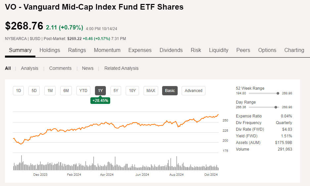310x186 pixels.
Task: Select the Liquidity tab
Action: (219, 50)
